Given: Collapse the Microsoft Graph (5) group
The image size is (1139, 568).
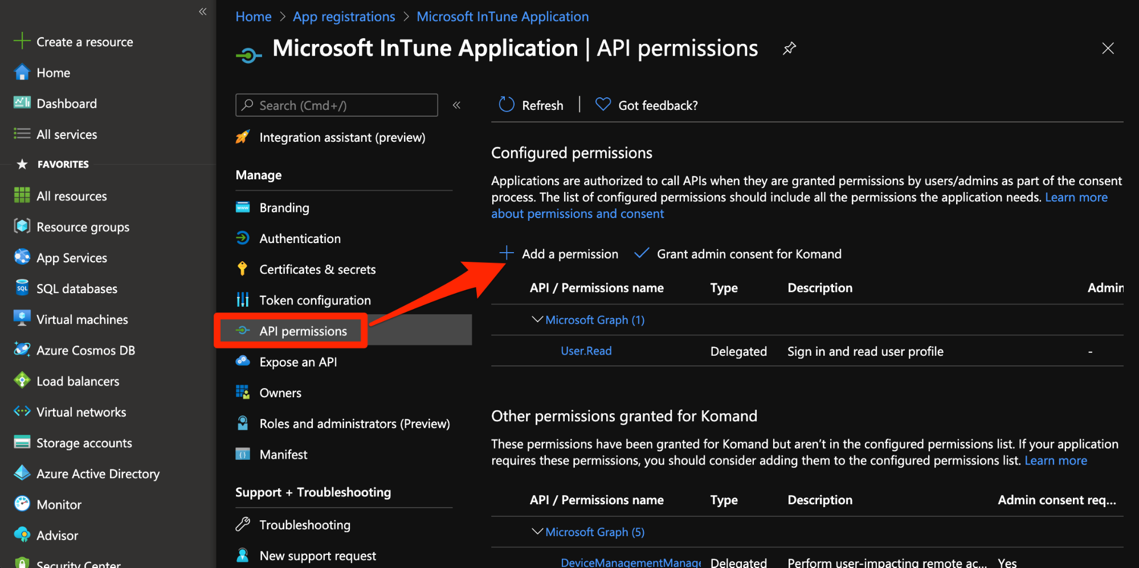Looking at the screenshot, I should click(537, 532).
